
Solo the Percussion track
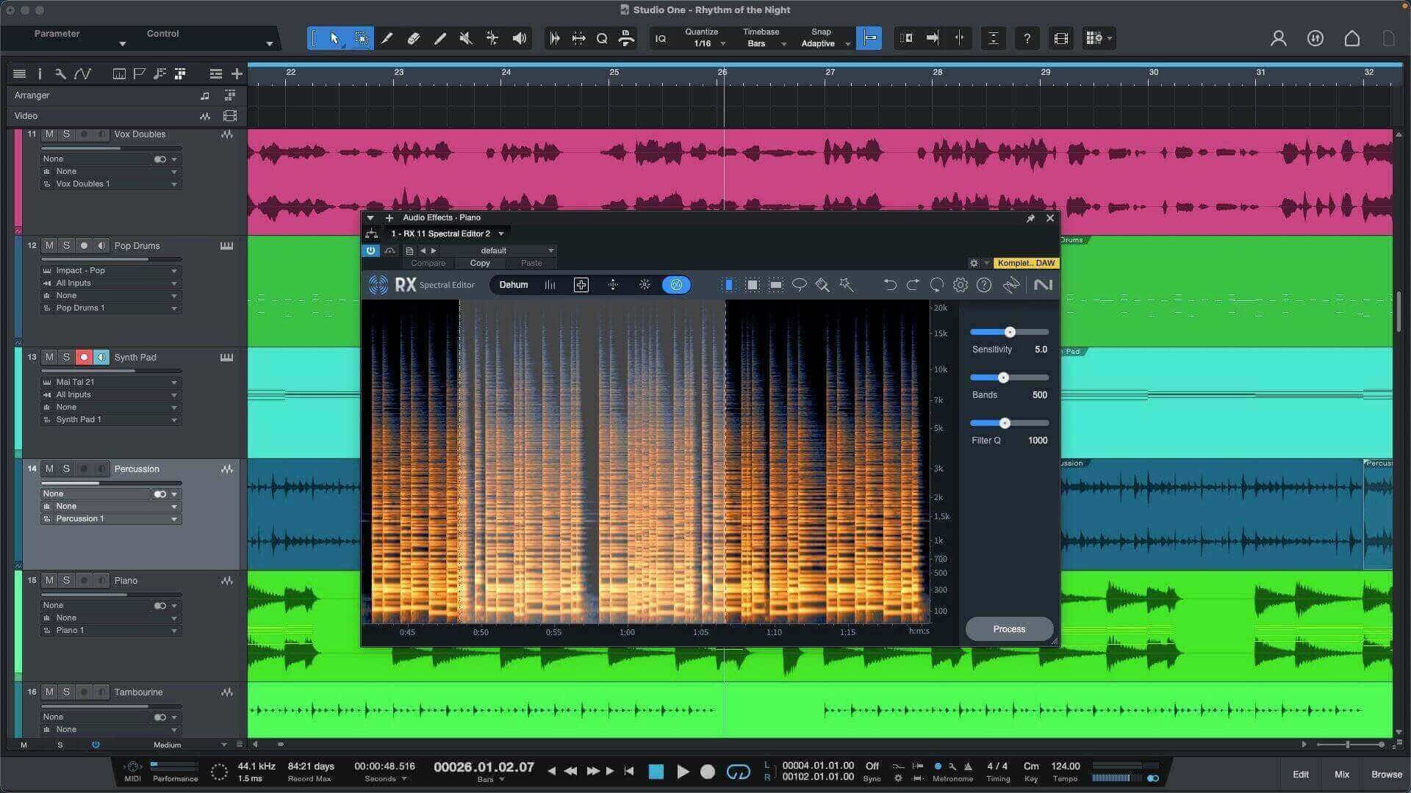pyautogui.click(x=66, y=469)
